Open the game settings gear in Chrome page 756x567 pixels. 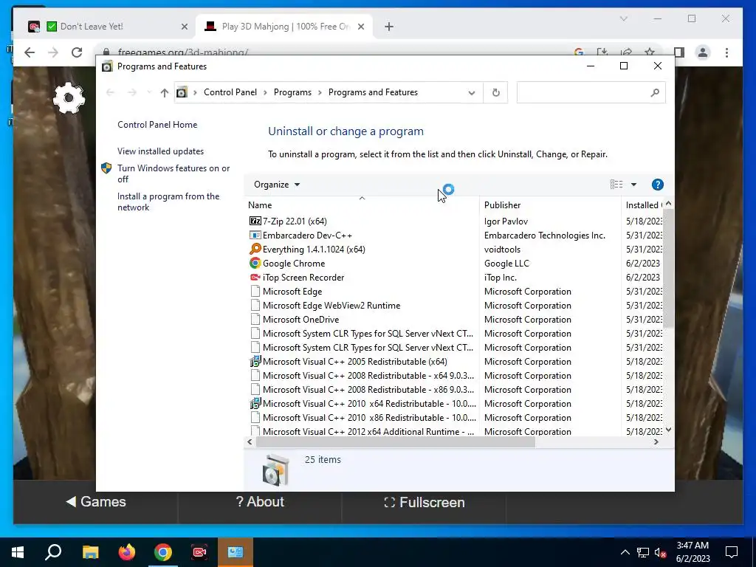pos(69,98)
